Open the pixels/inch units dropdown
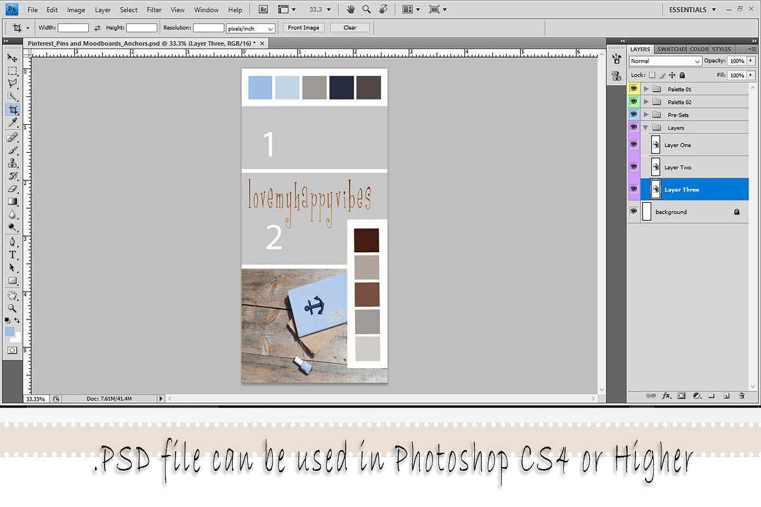Screen dimensions: 761x507 [250, 28]
